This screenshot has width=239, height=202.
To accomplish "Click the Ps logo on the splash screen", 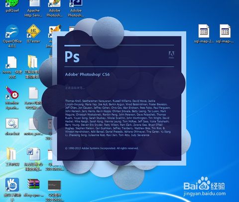I will coord(72,57).
